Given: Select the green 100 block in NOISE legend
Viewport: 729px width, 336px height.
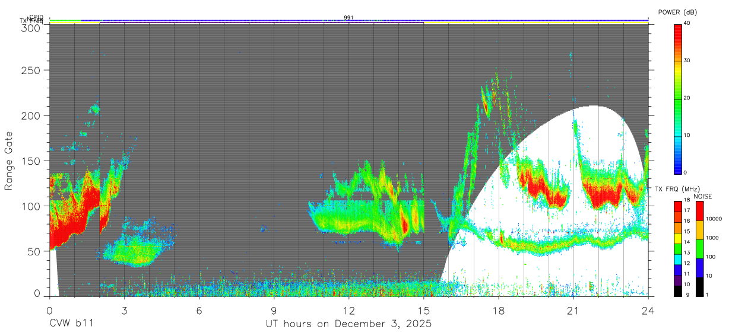Looking at the screenshot, I should 700,248.
